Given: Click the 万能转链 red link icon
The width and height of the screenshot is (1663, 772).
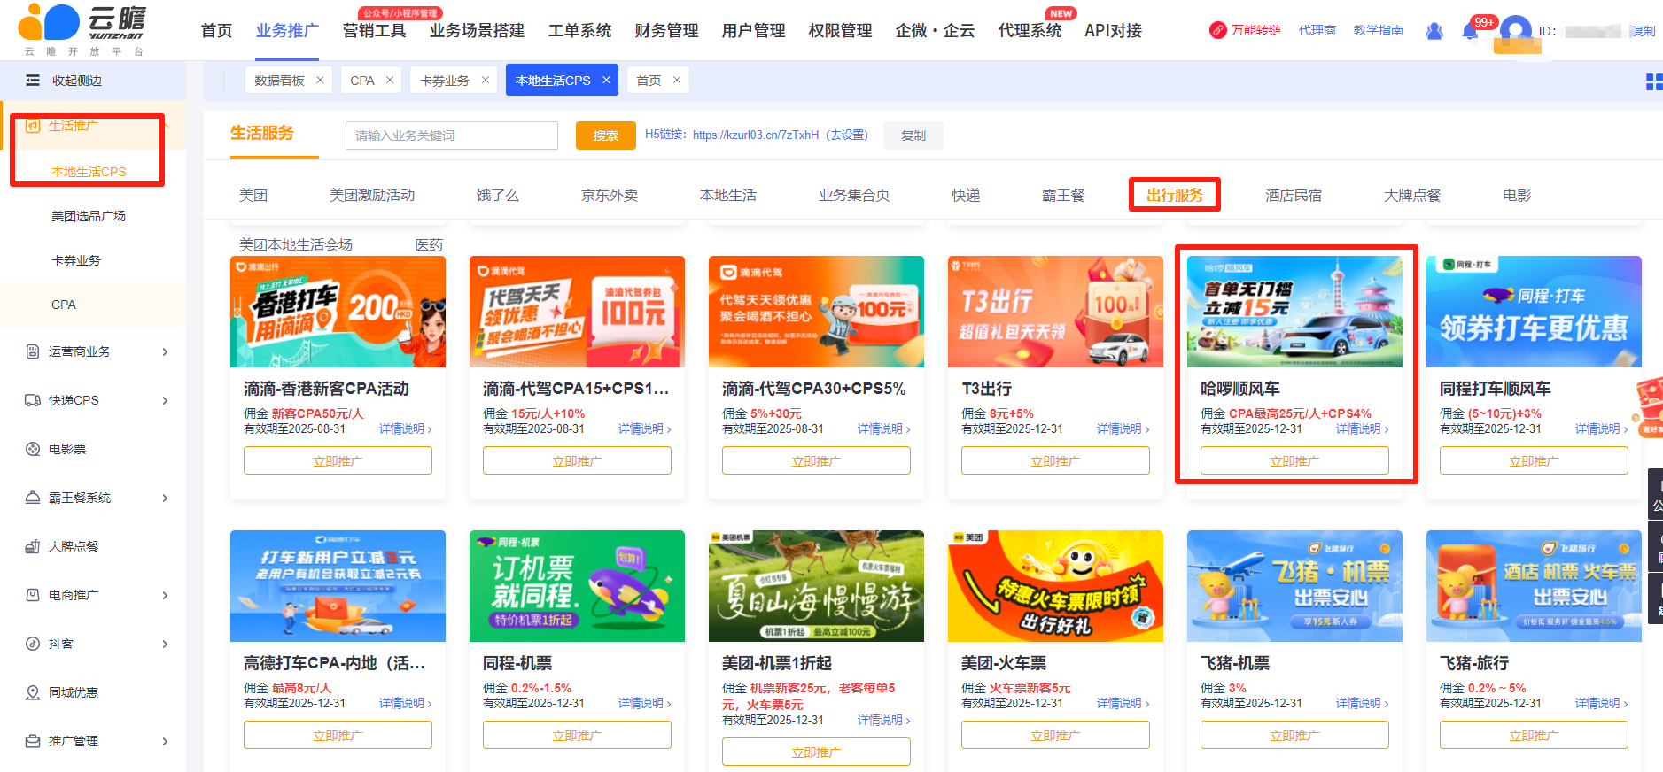Looking at the screenshot, I should pos(1218,30).
